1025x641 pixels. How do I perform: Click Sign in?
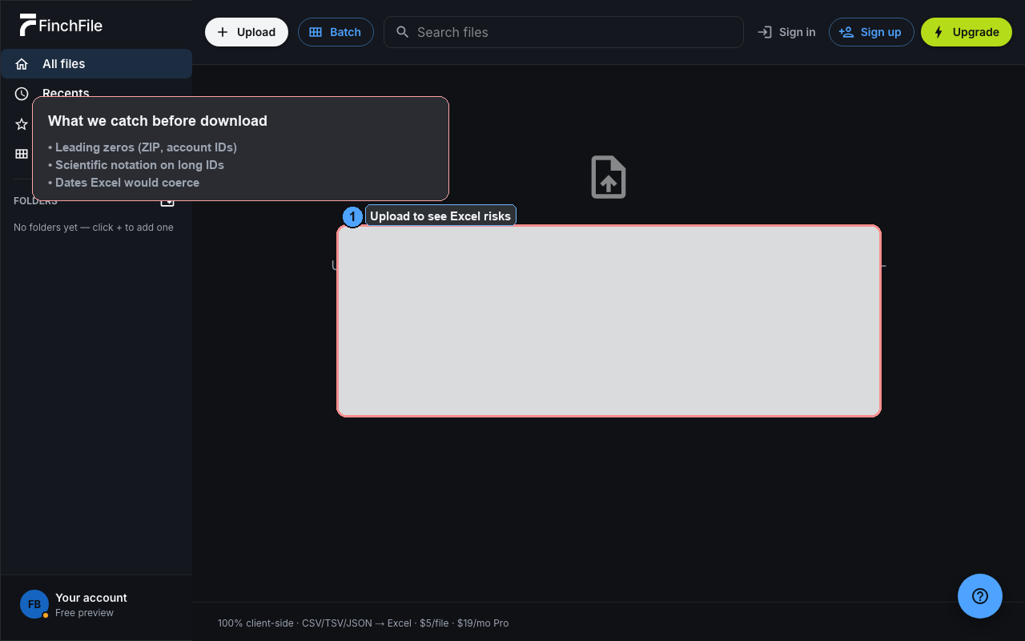pos(786,32)
